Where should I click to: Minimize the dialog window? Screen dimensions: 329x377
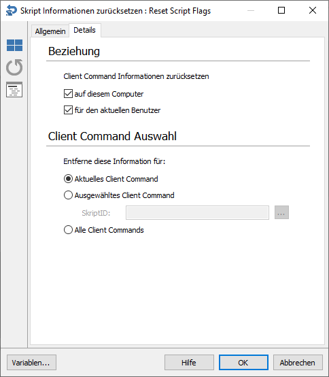(x=251, y=10)
